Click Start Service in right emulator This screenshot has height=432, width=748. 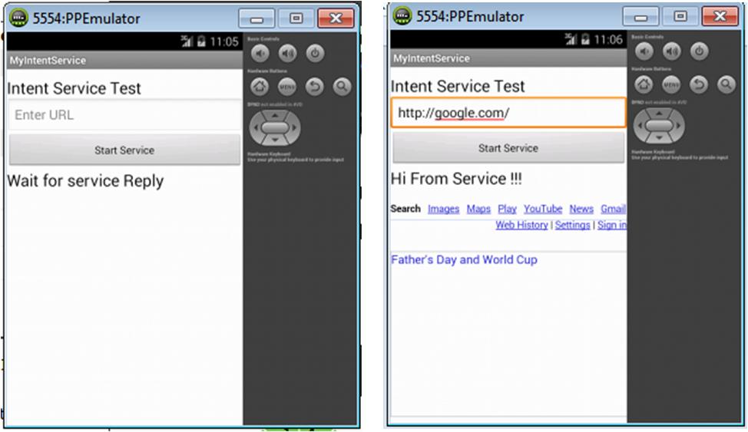coord(508,148)
